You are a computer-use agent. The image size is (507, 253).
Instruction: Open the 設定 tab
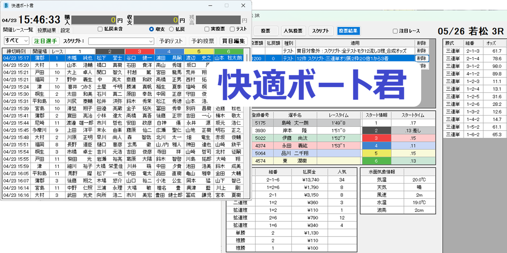pos(65,30)
